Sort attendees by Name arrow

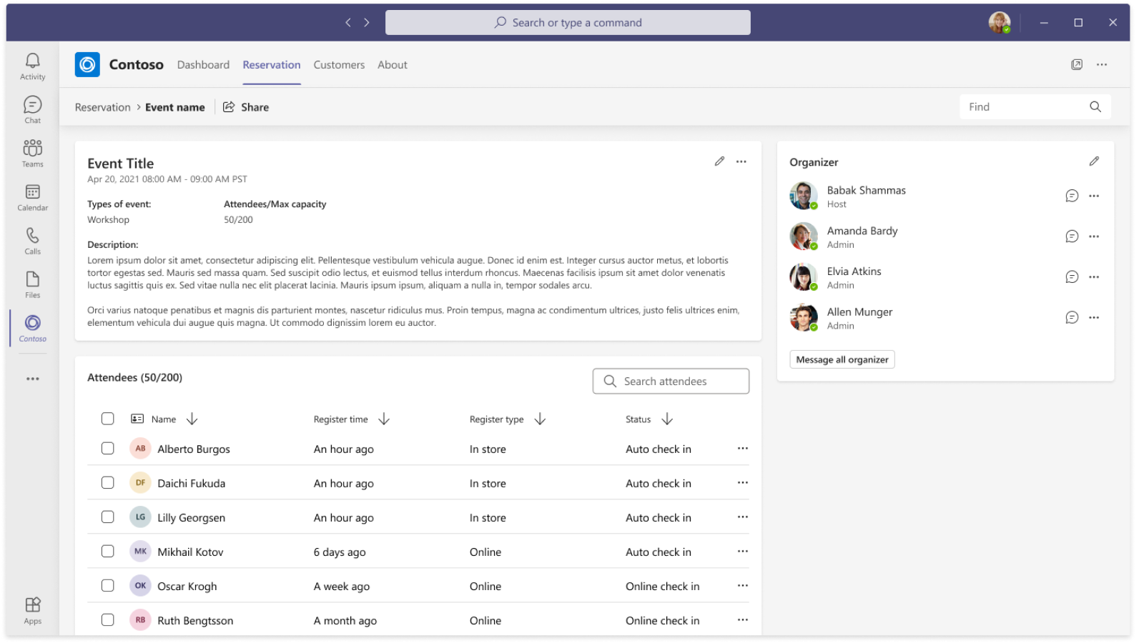coord(192,419)
